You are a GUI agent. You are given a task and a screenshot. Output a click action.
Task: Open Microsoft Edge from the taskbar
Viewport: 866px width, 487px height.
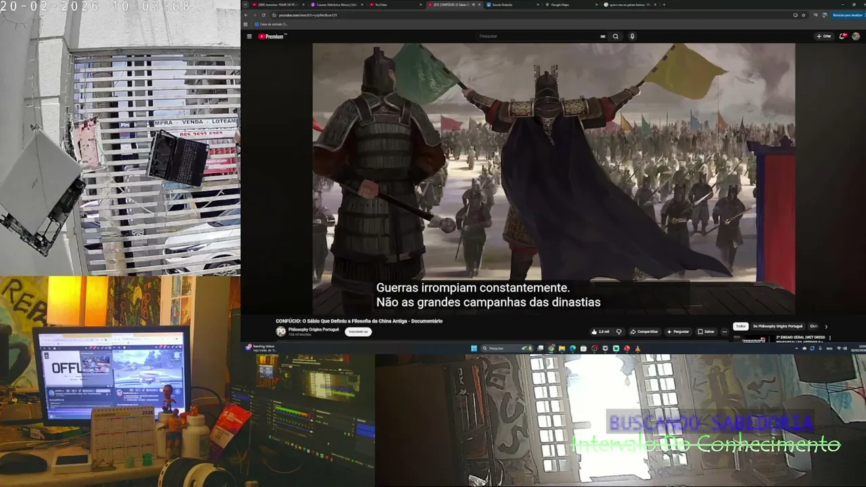point(573,348)
